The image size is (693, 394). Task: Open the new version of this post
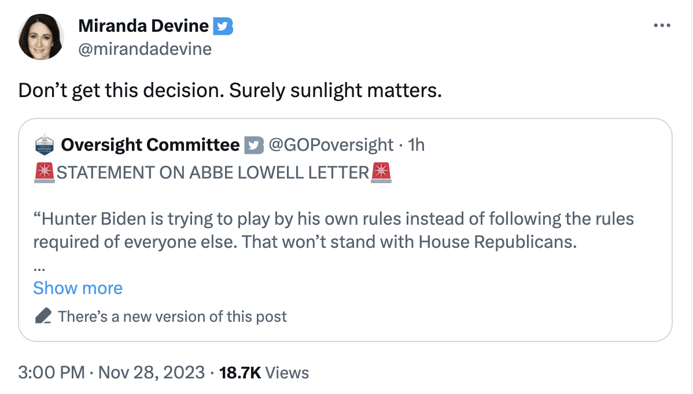pos(172,316)
